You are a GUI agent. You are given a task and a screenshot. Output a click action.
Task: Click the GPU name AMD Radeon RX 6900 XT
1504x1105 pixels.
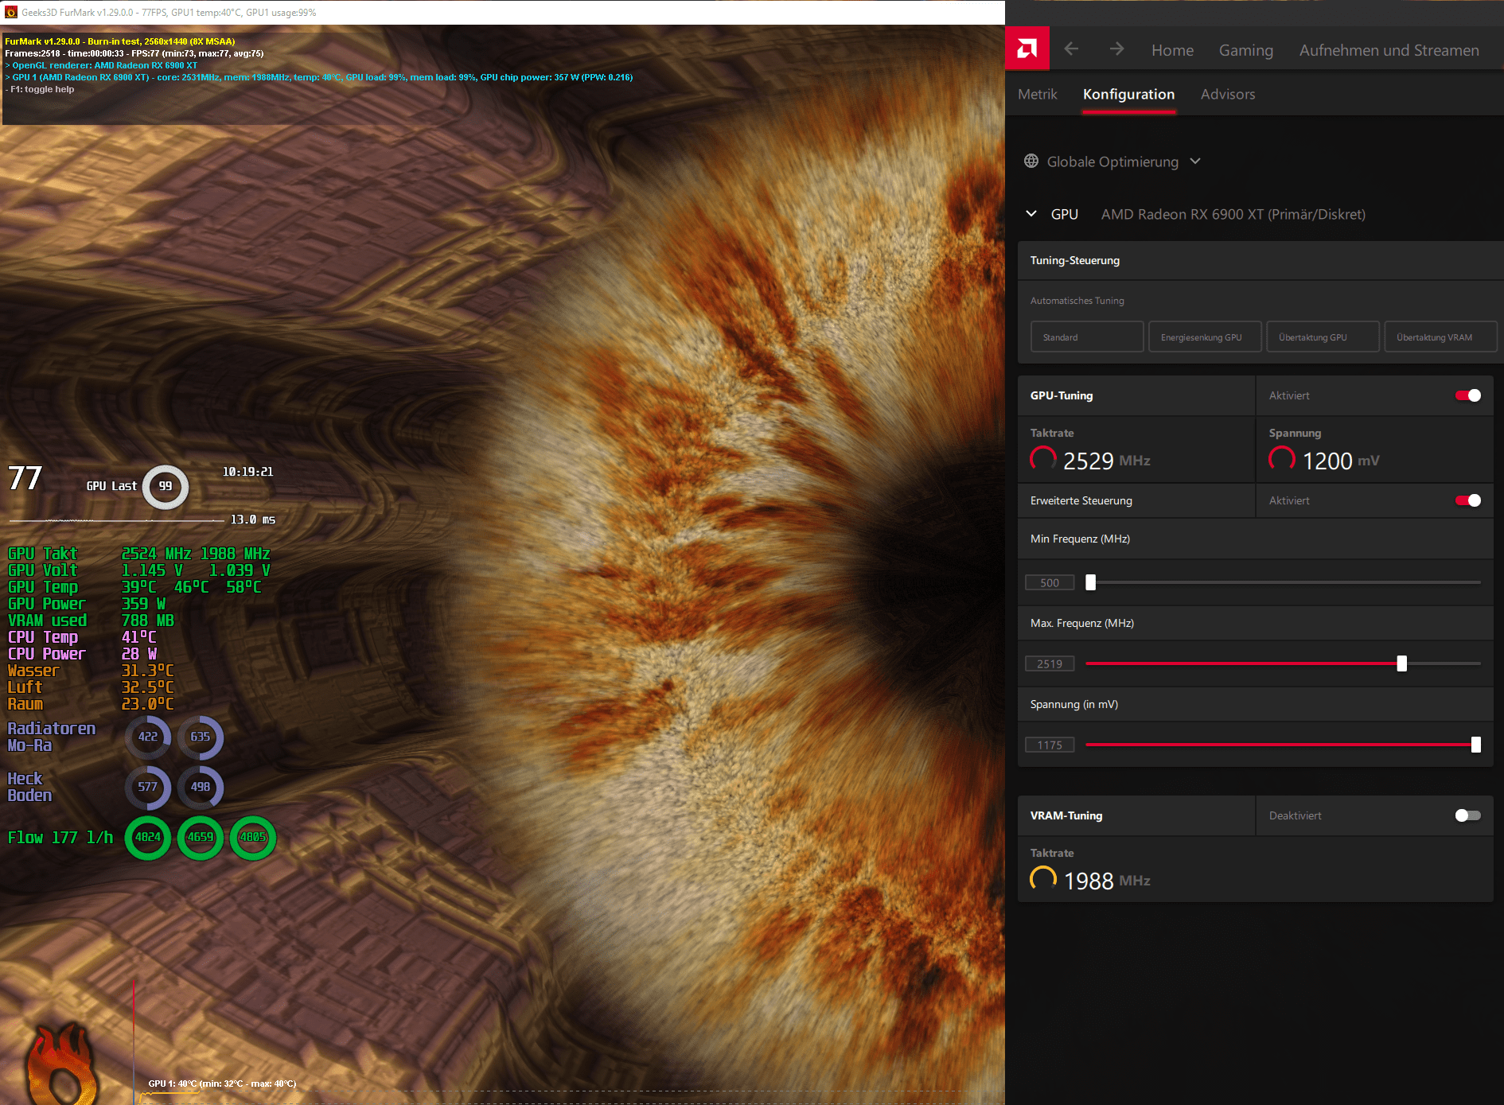click(1233, 214)
